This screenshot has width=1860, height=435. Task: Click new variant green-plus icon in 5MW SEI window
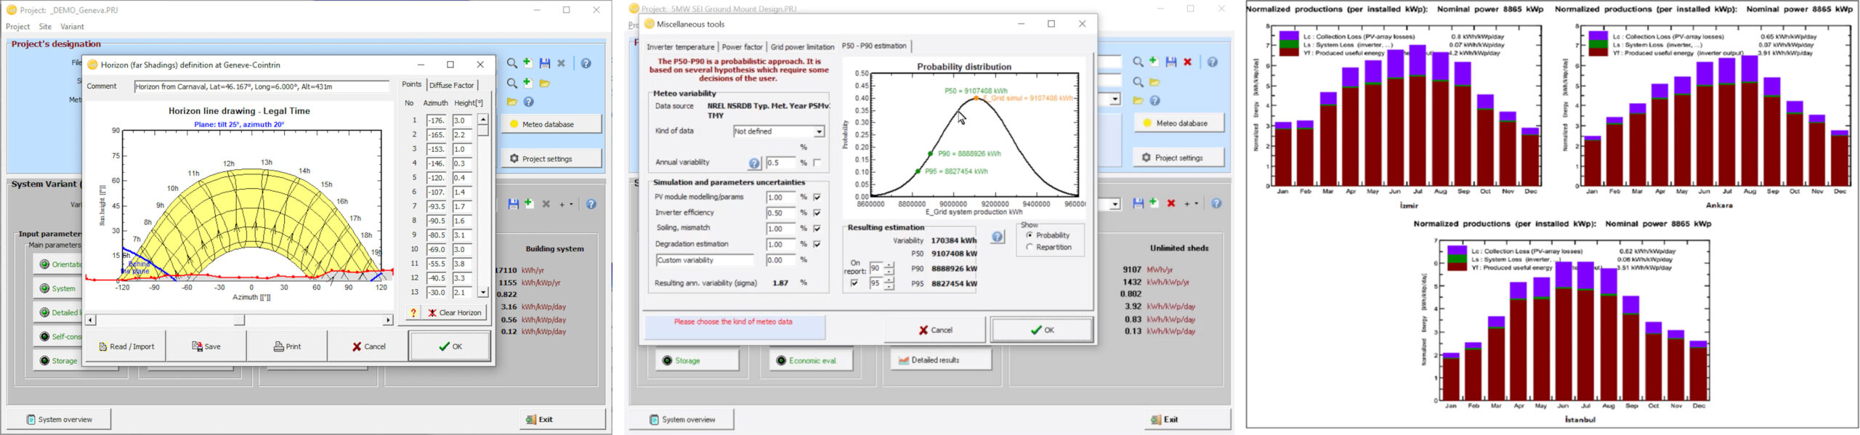click(x=1155, y=203)
